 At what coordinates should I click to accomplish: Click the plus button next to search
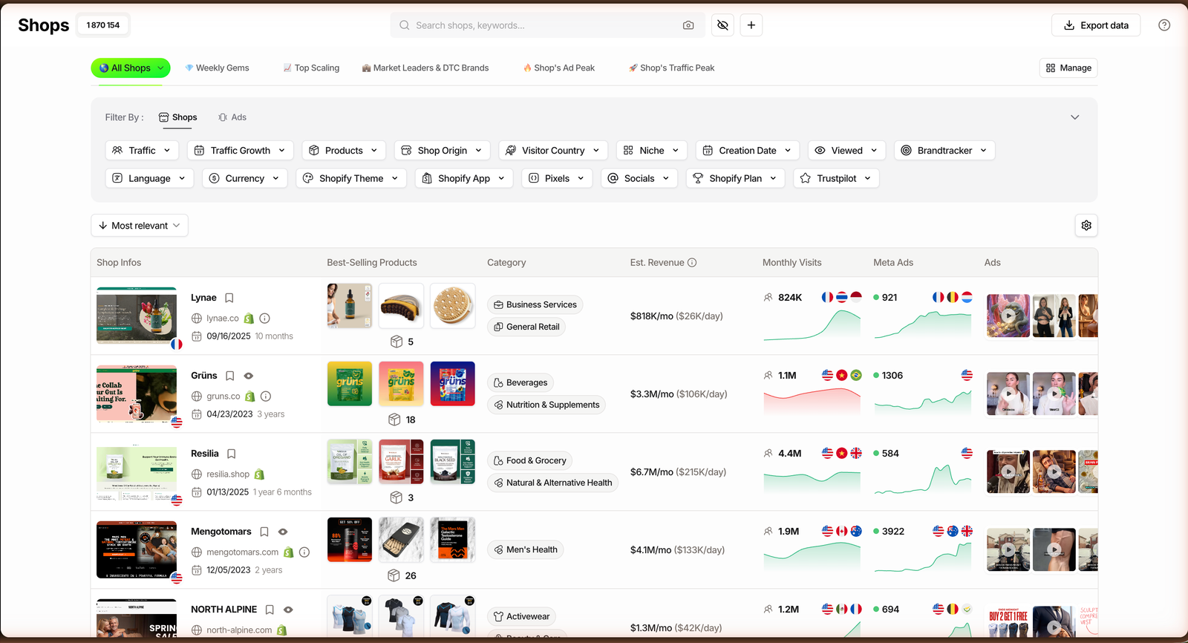(751, 25)
